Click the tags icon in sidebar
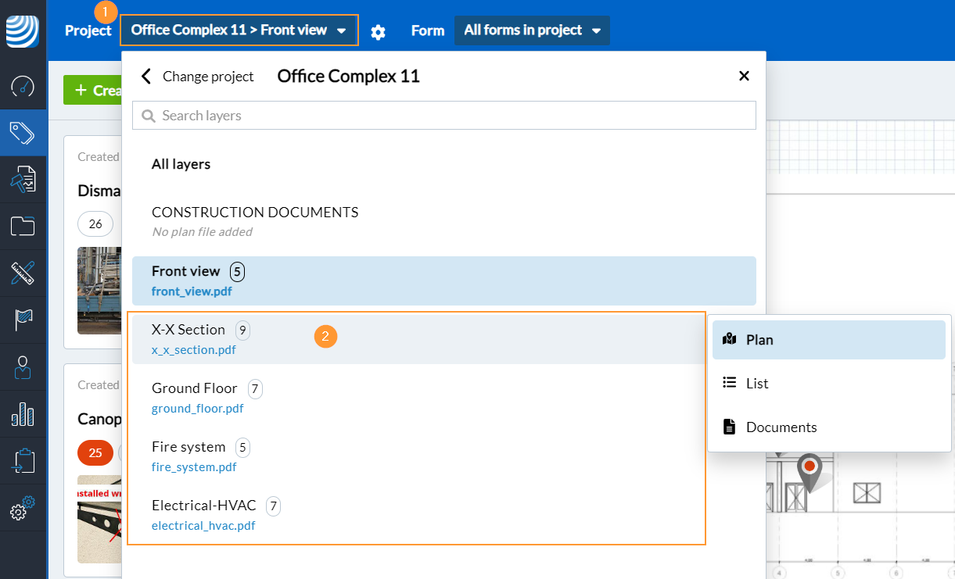Viewport: 955px width, 579px height. point(23,133)
